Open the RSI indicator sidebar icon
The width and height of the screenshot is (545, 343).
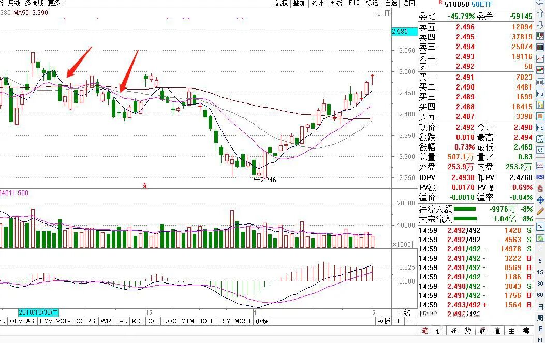(x=540, y=177)
